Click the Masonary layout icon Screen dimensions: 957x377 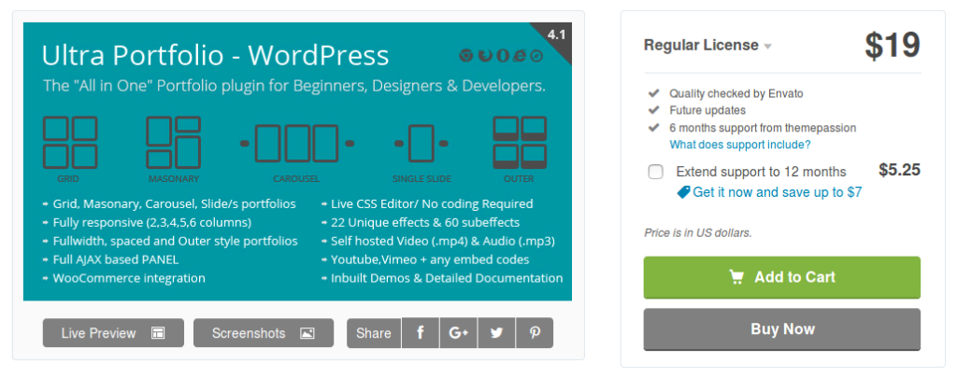tap(173, 143)
